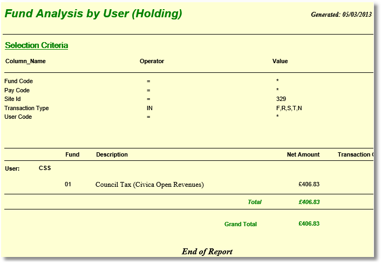This screenshot has width=381, height=264.
Task: Click the report title Fund Analysis by User (Holding)
Action: pyautogui.click(x=93, y=14)
